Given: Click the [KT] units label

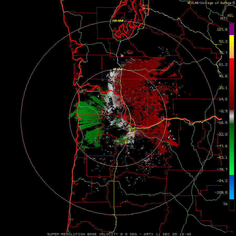Looking at the screenshot, I should (x=224, y=18).
